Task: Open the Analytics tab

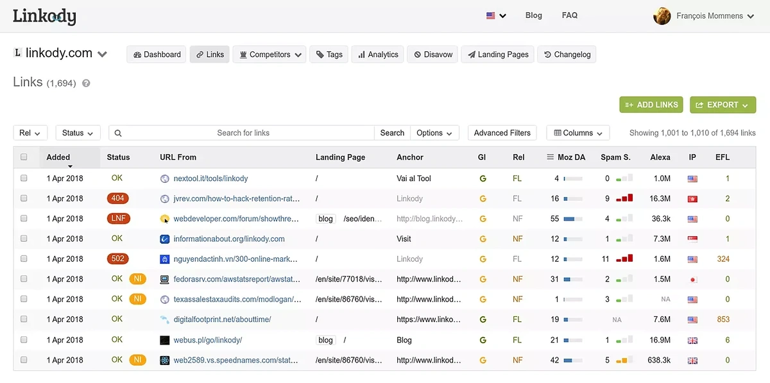Action: click(x=378, y=55)
